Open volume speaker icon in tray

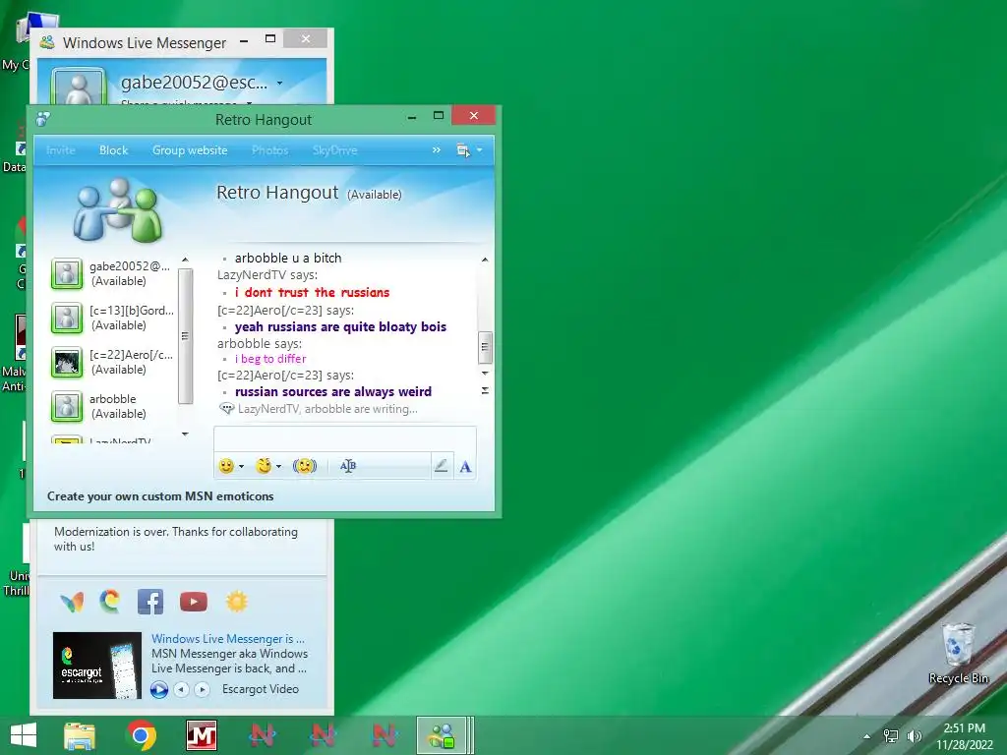914,736
